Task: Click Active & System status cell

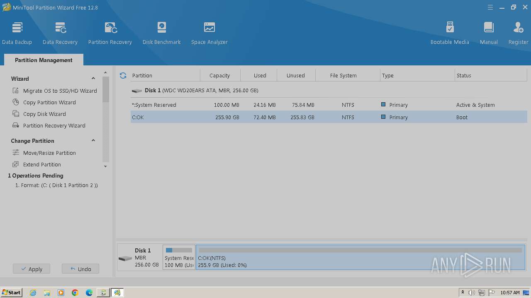Action: (475, 105)
